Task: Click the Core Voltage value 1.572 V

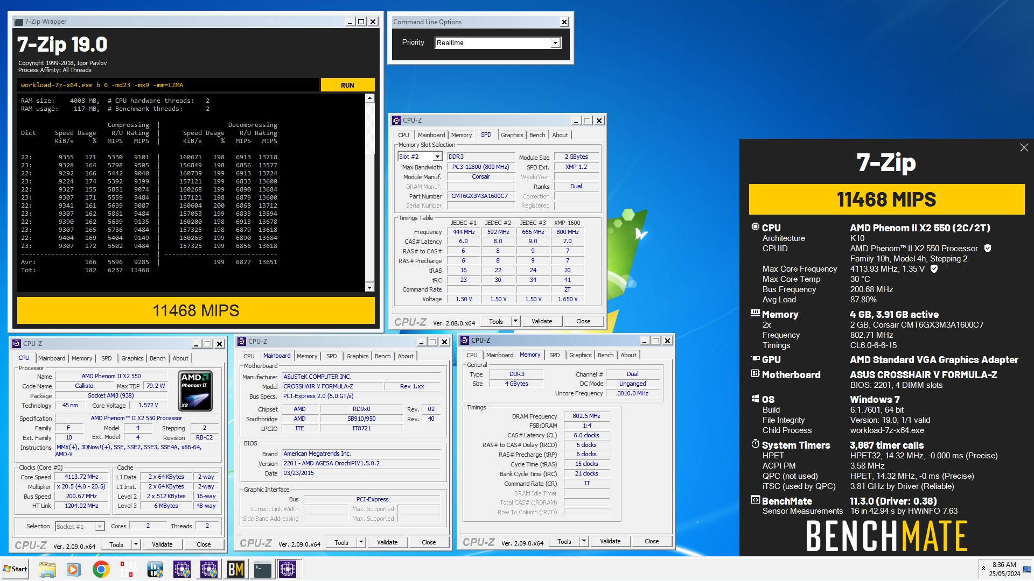Action: click(148, 406)
